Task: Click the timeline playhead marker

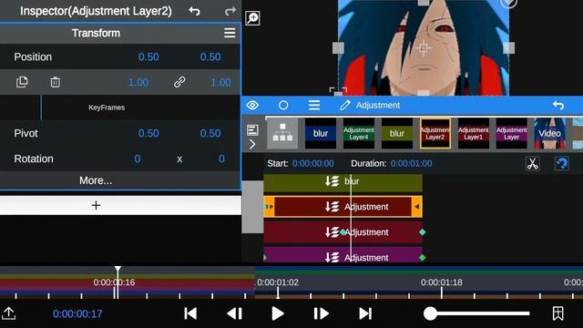Action: coord(118,269)
